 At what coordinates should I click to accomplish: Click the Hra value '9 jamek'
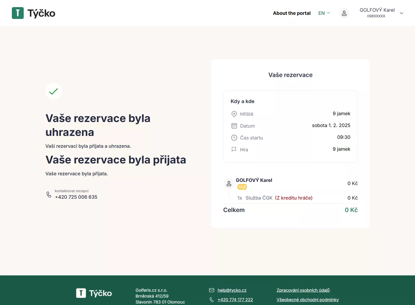(341, 149)
